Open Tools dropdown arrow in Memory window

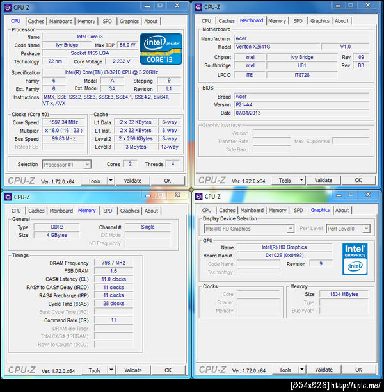111,370
